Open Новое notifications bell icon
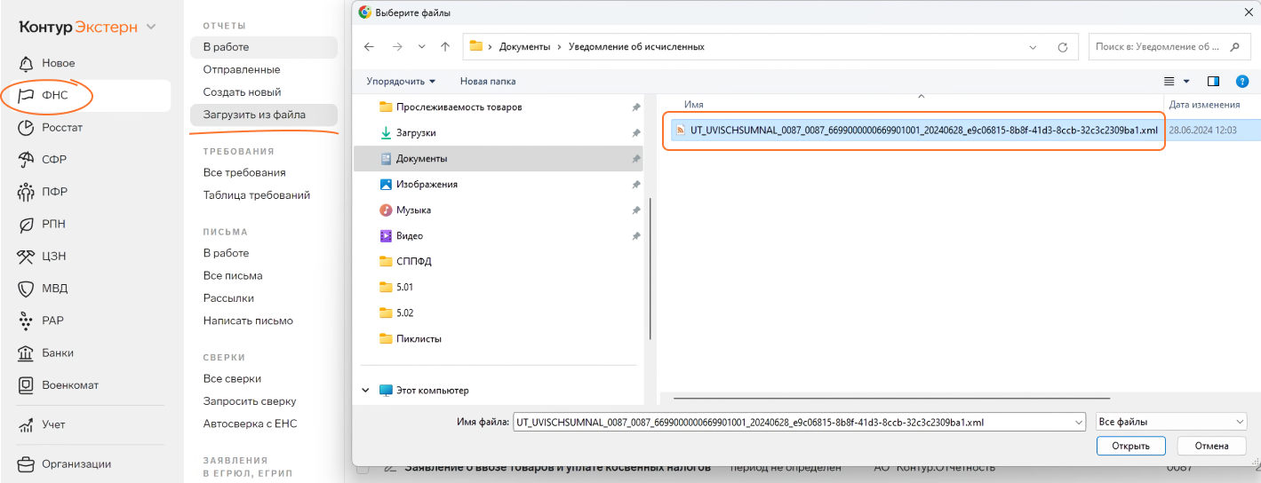Screen dimensions: 1261x483 (26, 64)
